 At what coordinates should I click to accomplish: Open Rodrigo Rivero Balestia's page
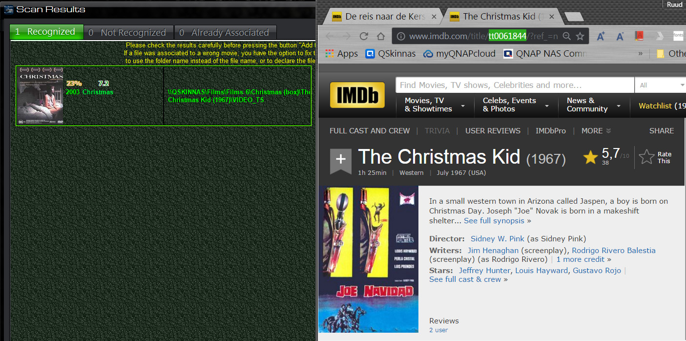click(x=614, y=250)
